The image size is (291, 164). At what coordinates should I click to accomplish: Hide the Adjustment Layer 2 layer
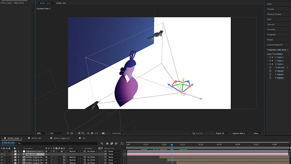2,151
